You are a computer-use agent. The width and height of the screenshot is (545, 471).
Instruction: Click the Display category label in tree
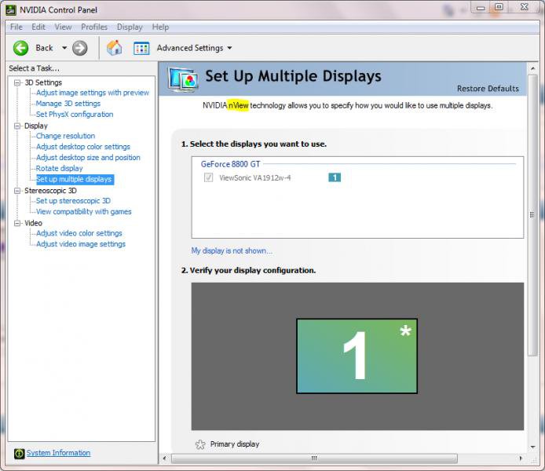point(36,126)
